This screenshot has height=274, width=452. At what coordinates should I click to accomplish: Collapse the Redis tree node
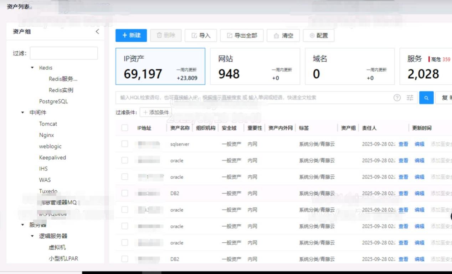point(32,68)
